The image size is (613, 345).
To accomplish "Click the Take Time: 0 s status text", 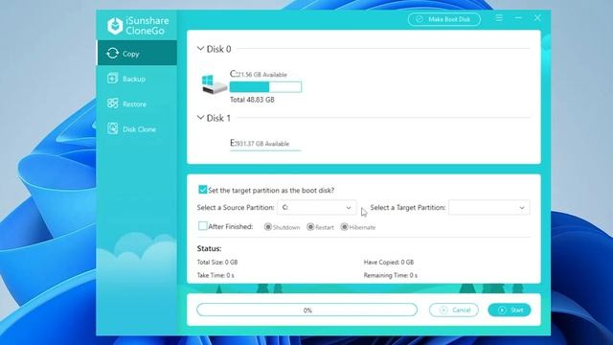I will [216, 275].
